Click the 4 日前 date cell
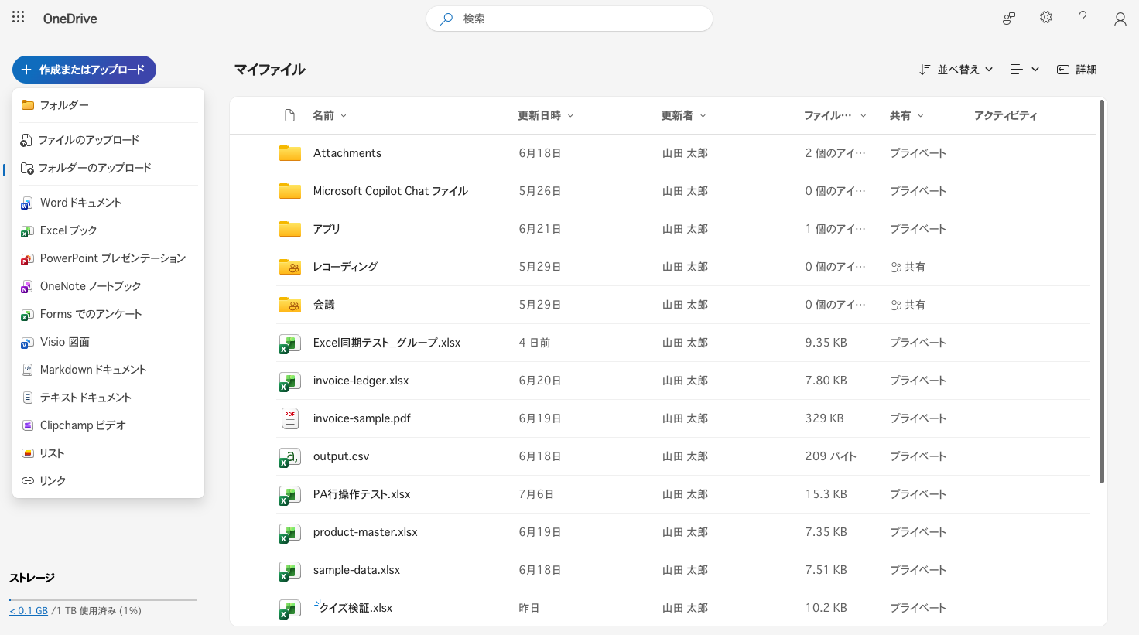1139x635 pixels. click(535, 343)
